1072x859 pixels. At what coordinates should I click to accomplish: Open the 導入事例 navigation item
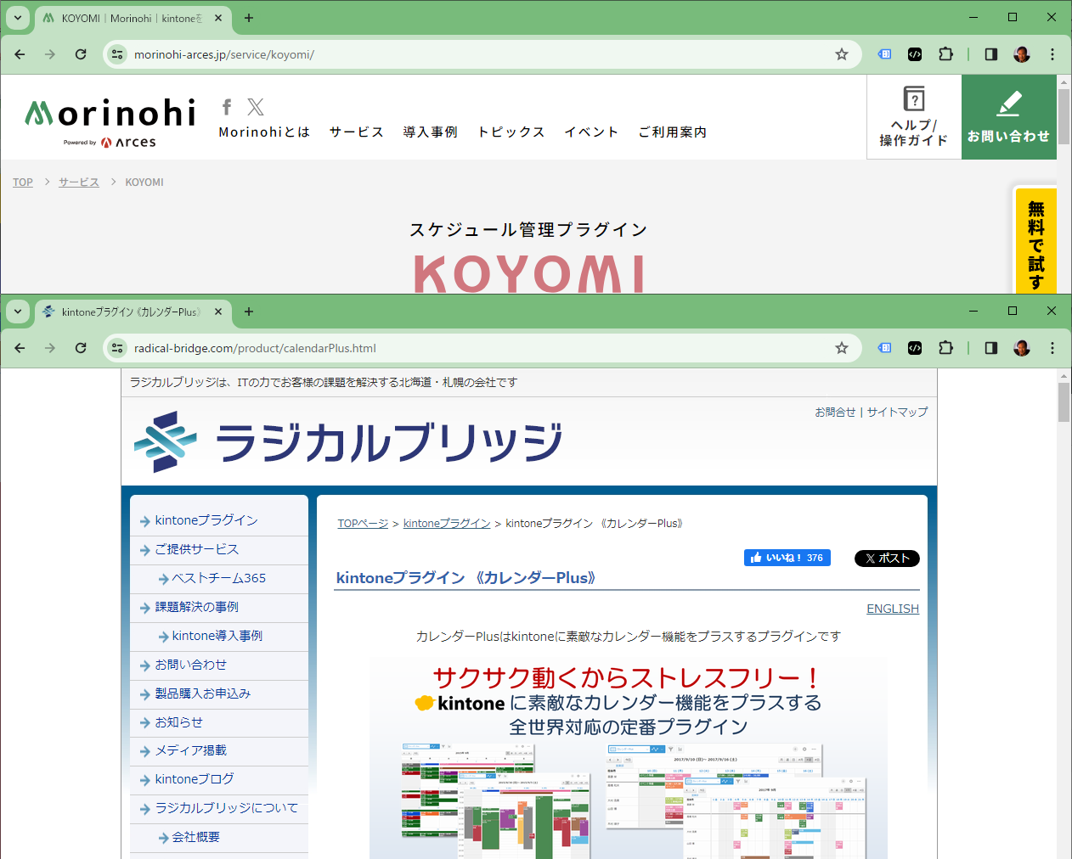(x=431, y=132)
